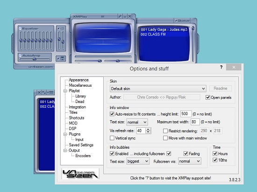Click the reverb speaker icon above twin sliders
Viewport: 257px width, 192px height.
coord(62,28)
